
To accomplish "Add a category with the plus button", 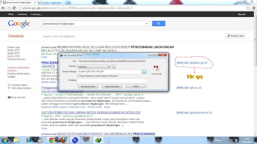I will point(114,67).
